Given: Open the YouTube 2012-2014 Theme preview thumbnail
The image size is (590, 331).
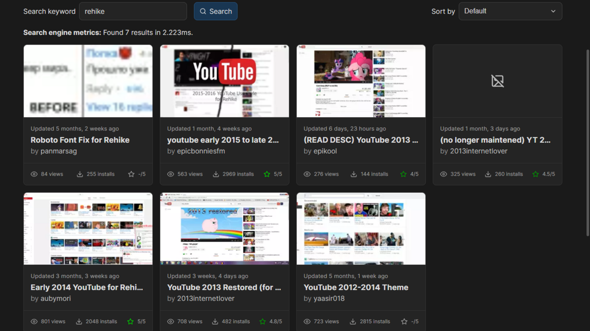Looking at the screenshot, I should [361, 229].
